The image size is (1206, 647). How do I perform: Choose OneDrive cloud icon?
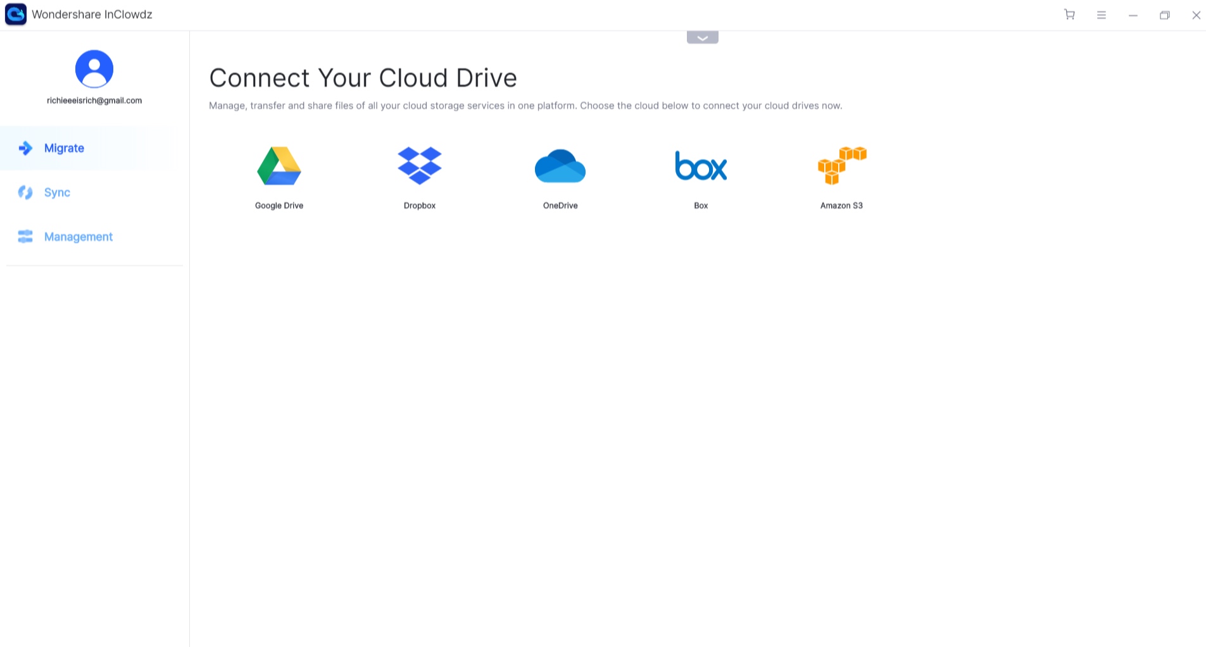pyautogui.click(x=560, y=166)
